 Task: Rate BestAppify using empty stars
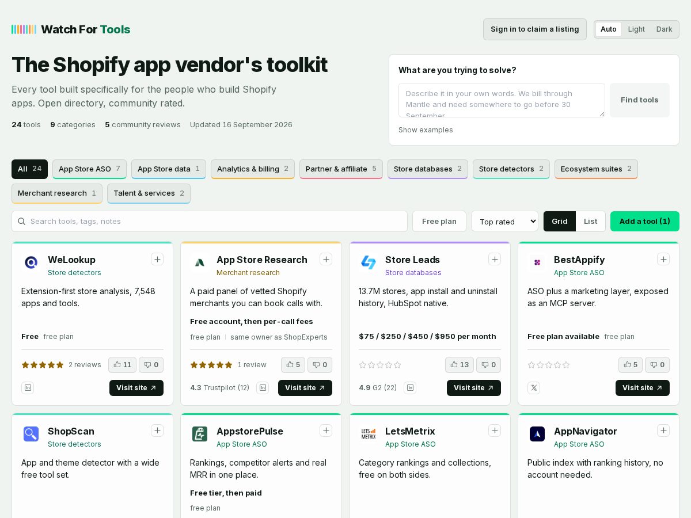click(549, 365)
